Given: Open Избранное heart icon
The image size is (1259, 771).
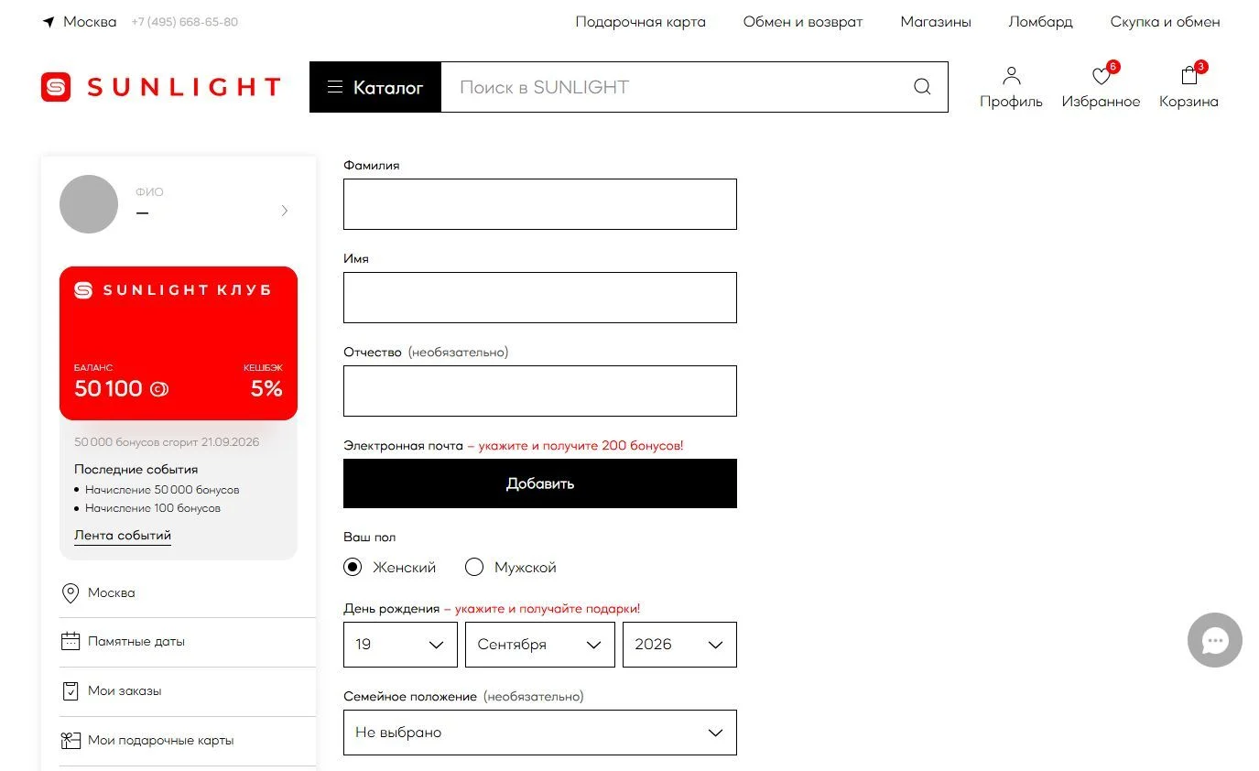Looking at the screenshot, I should point(1102,76).
